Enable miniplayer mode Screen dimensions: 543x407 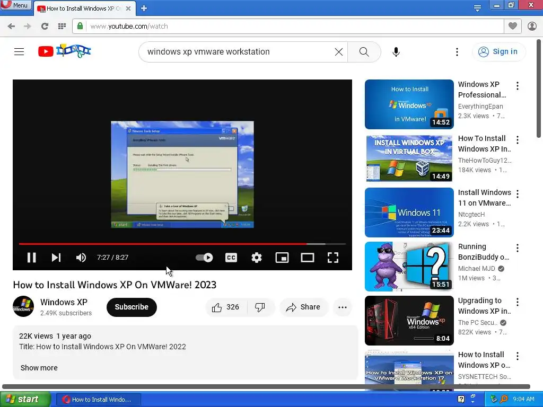click(282, 258)
